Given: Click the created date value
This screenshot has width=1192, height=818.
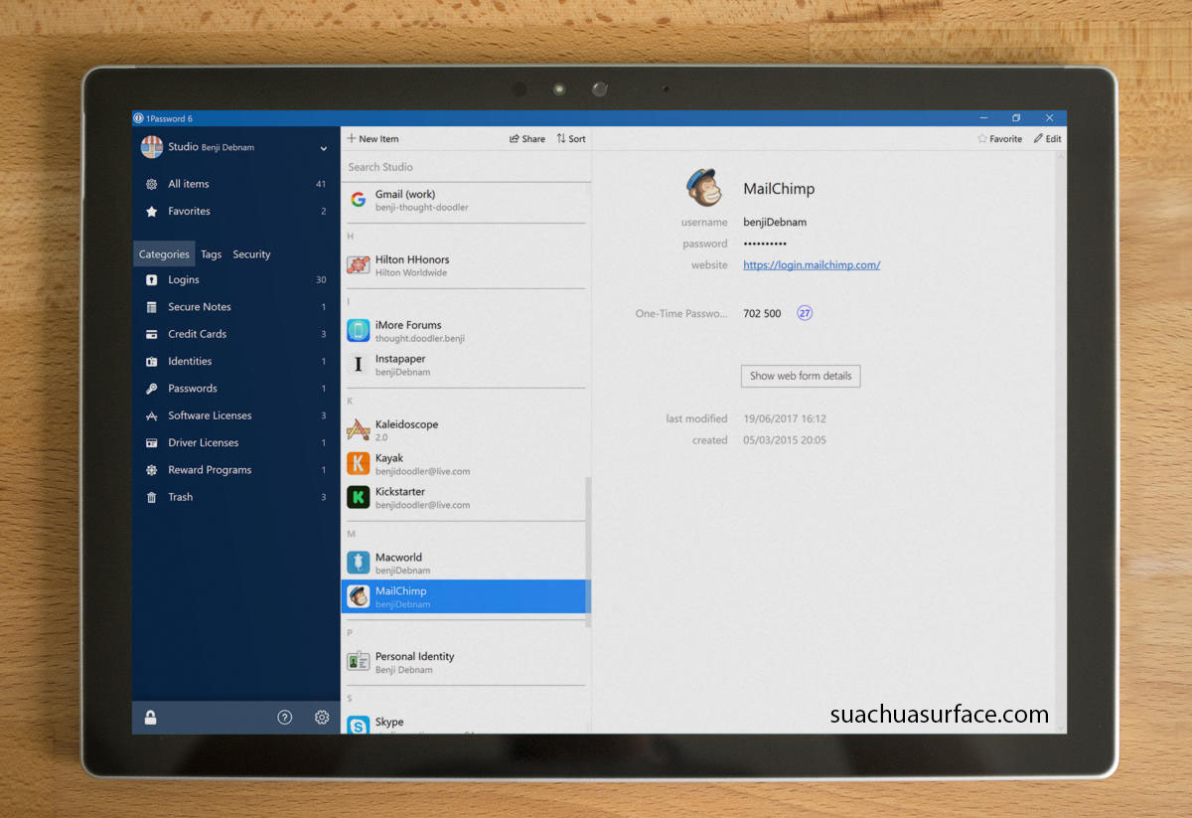Looking at the screenshot, I should coord(785,440).
